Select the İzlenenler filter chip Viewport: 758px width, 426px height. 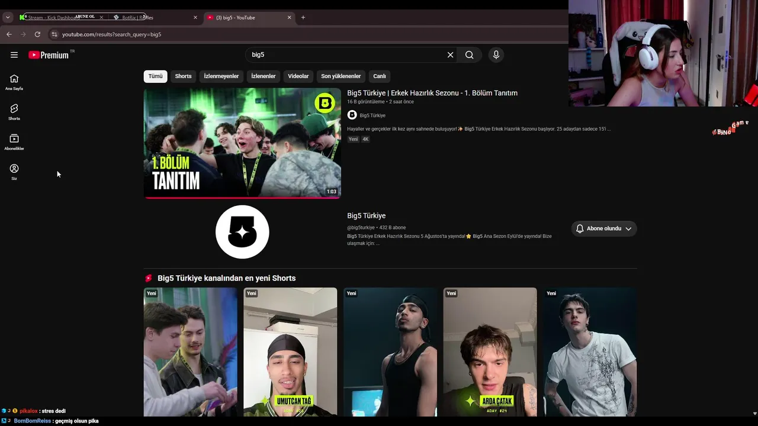coord(264,76)
